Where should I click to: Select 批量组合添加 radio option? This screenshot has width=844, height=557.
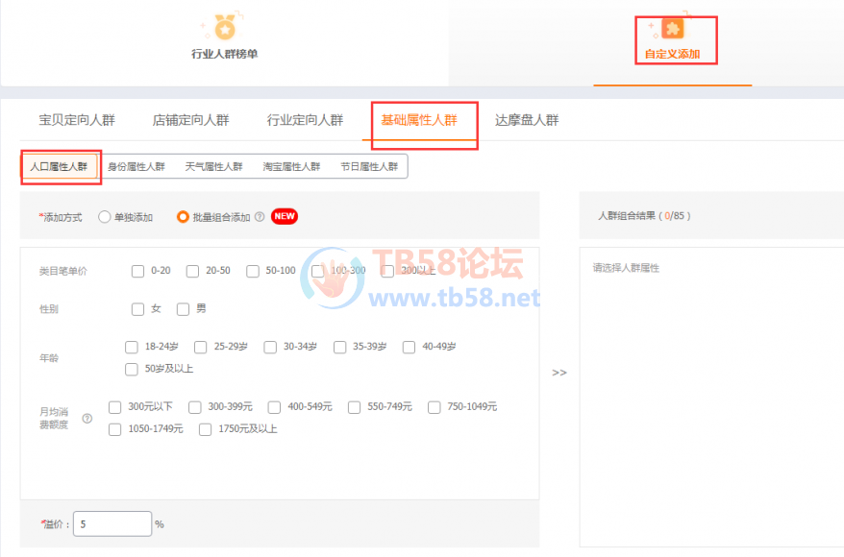[183, 217]
